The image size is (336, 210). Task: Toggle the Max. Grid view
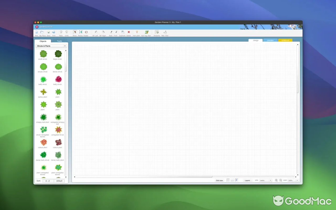coord(165,32)
